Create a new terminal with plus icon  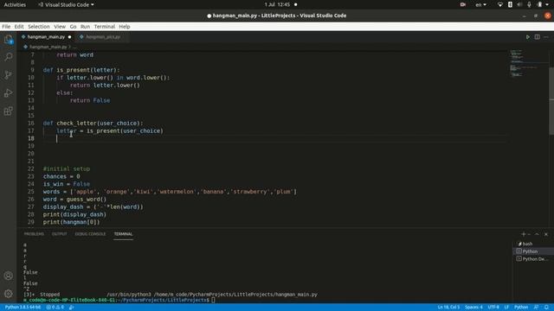(x=523, y=234)
